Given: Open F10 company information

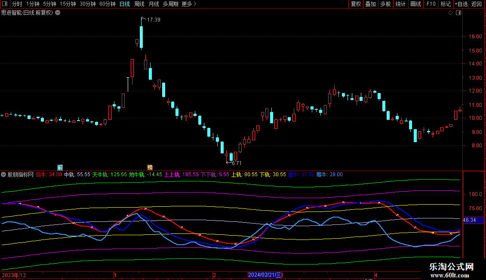Looking at the screenshot, I should [x=431, y=4].
